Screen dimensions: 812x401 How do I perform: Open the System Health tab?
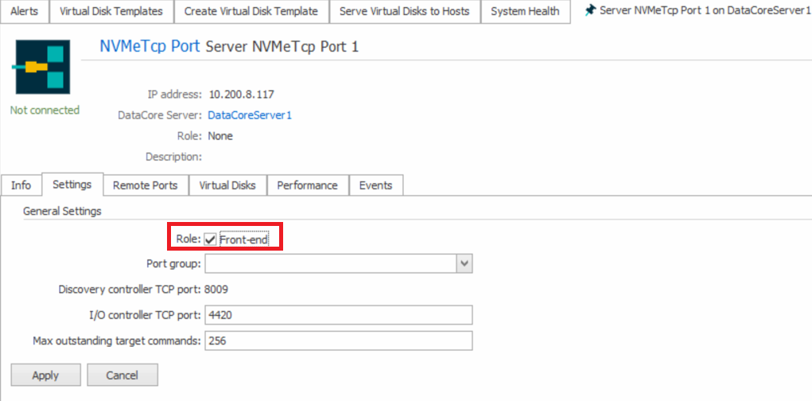525,11
